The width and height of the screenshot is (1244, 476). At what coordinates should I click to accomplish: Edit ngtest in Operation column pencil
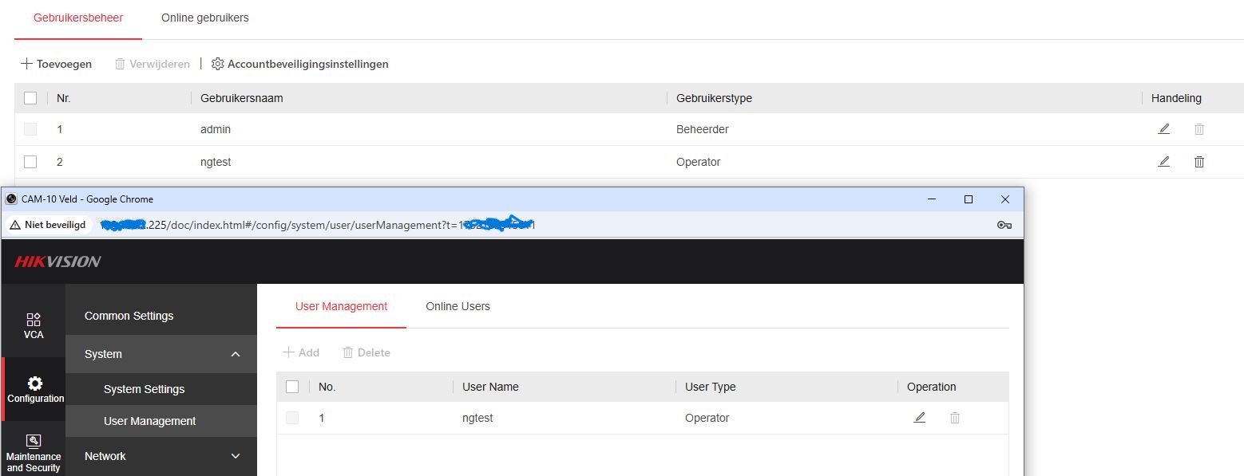[x=919, y=418]
